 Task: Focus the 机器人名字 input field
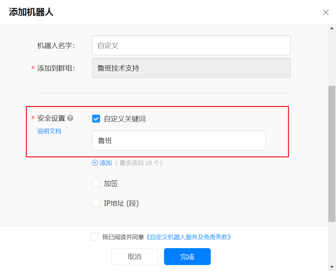click(191, 45)
